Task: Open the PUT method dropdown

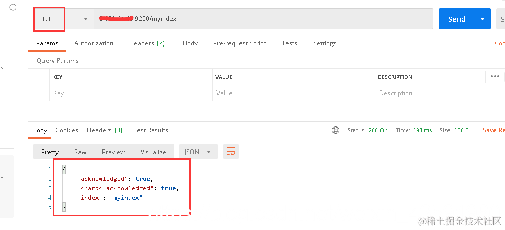Action: (x=63, y=19)
